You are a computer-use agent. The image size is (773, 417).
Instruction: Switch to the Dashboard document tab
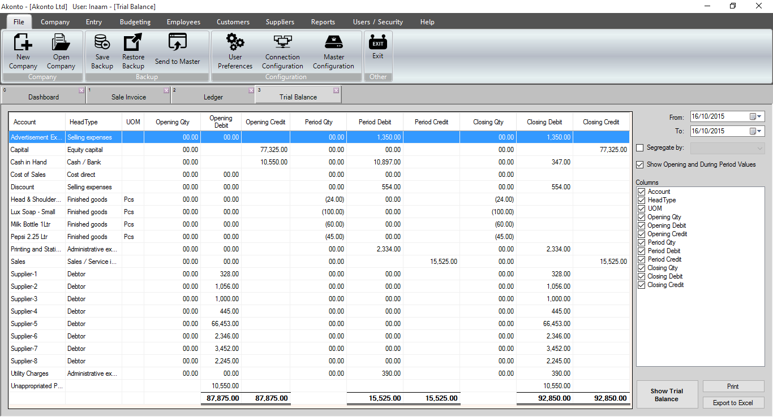pyautogui.click(x=44, y=95)
